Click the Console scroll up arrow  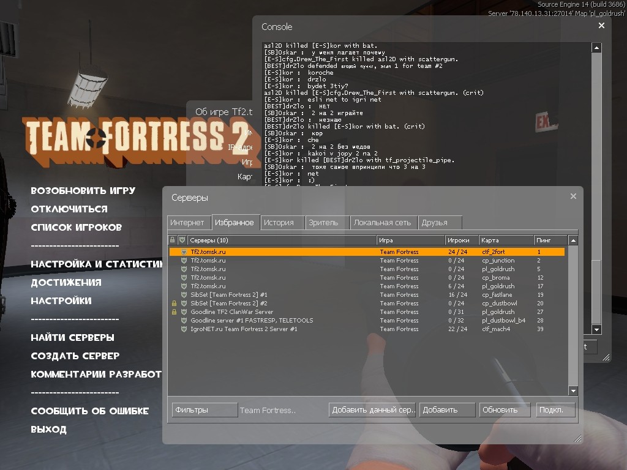[596, 48]
